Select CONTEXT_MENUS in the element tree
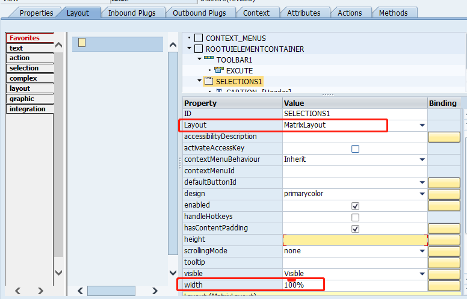This screenshot has width=467, height=299. pos(235,39)
